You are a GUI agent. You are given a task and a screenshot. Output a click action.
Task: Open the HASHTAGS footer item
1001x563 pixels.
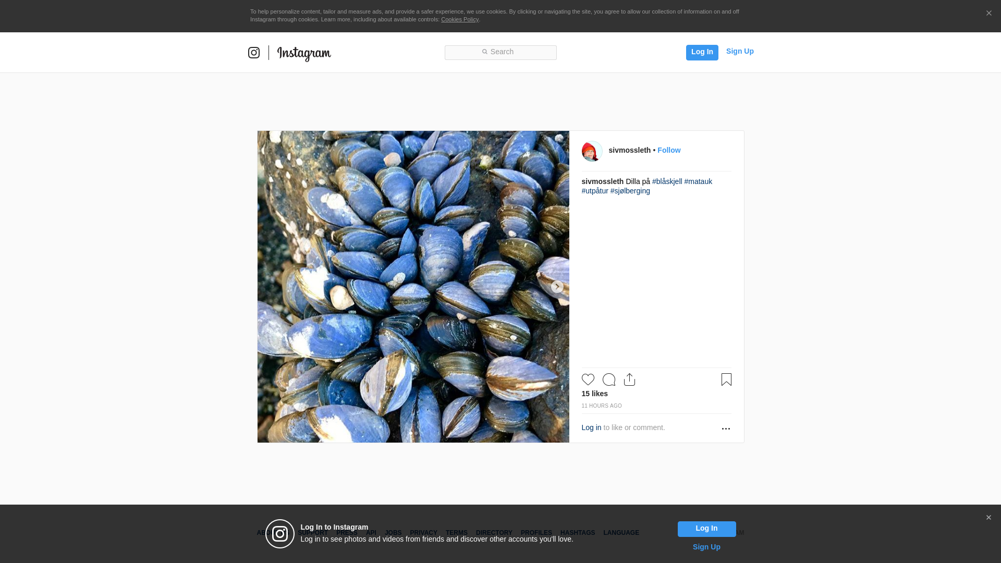(x=577, y=533)
